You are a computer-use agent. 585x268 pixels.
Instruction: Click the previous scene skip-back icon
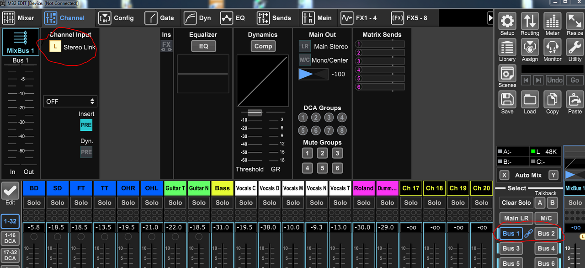point(526,80)
